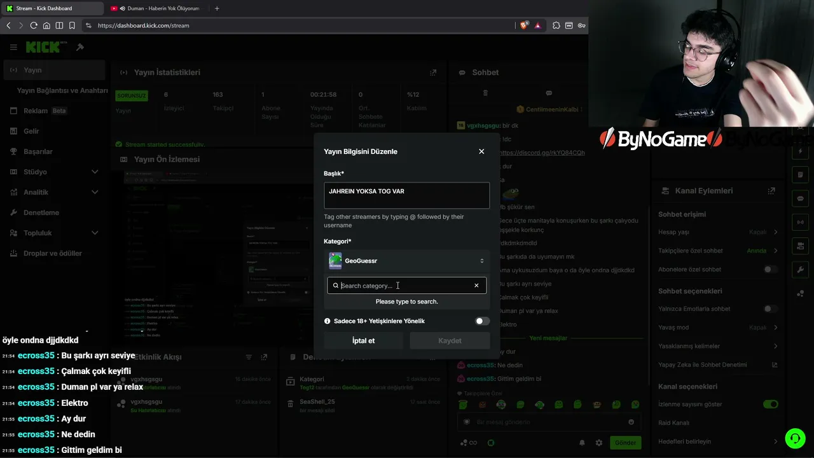814x458 pixels.
Task: Switch to the Stream - Kick Dashboard tab
Action: pyautogui.click(x=53, y=8)
